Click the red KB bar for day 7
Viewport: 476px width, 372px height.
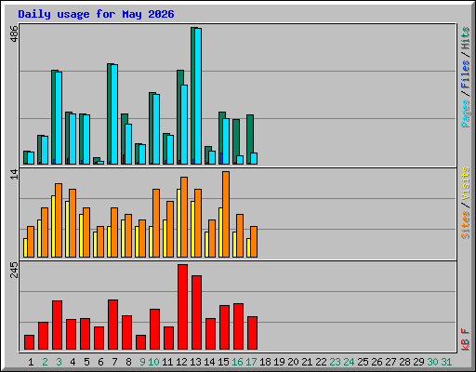point(112,325)
